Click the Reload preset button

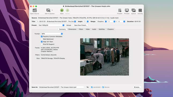[x=69, y=25]
